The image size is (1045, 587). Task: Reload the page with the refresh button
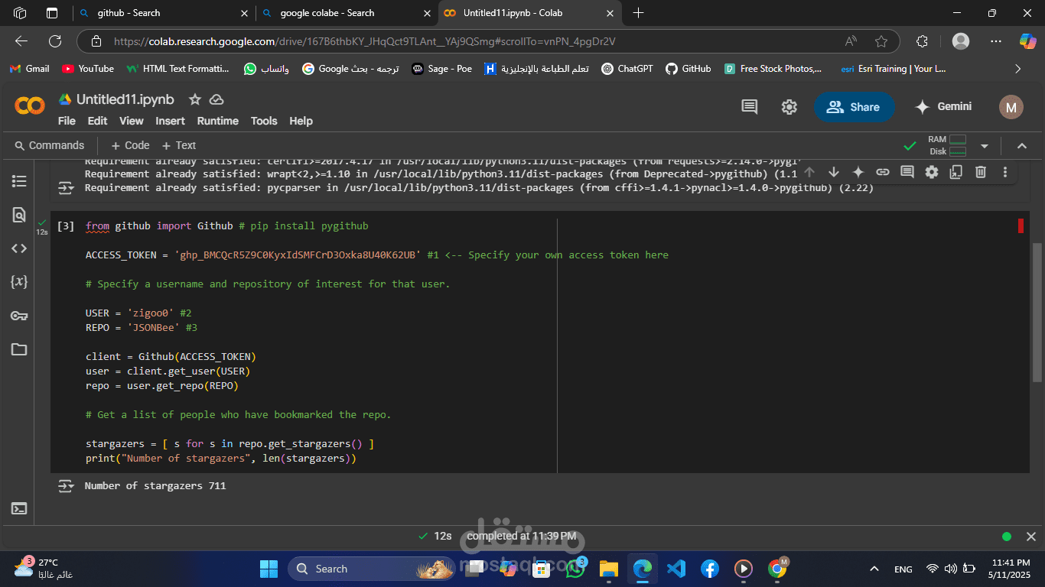(x=55, y=41)
